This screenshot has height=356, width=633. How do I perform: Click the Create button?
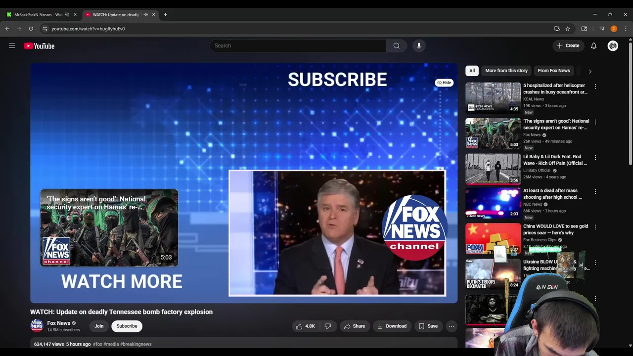(568, 45)
